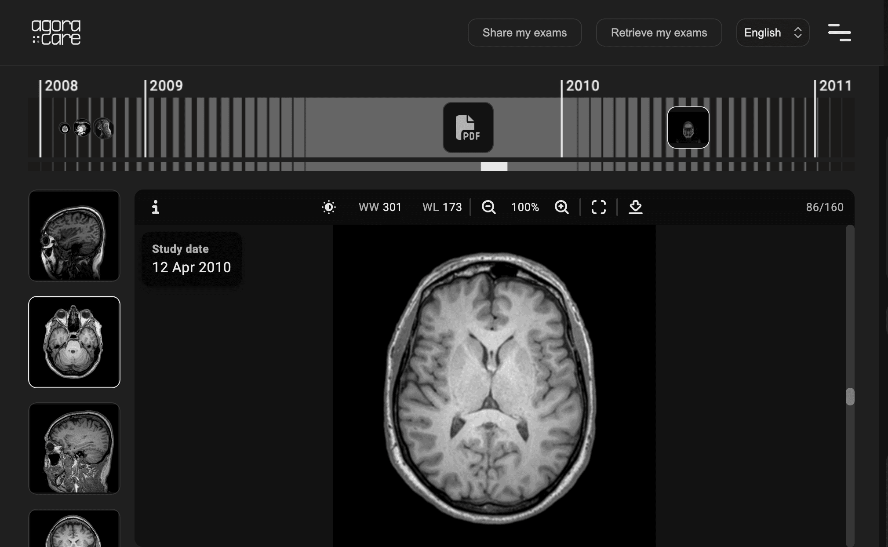Click the 86/160 slice counter
This screenshot has width=888, height=547.
pos(824,207)
